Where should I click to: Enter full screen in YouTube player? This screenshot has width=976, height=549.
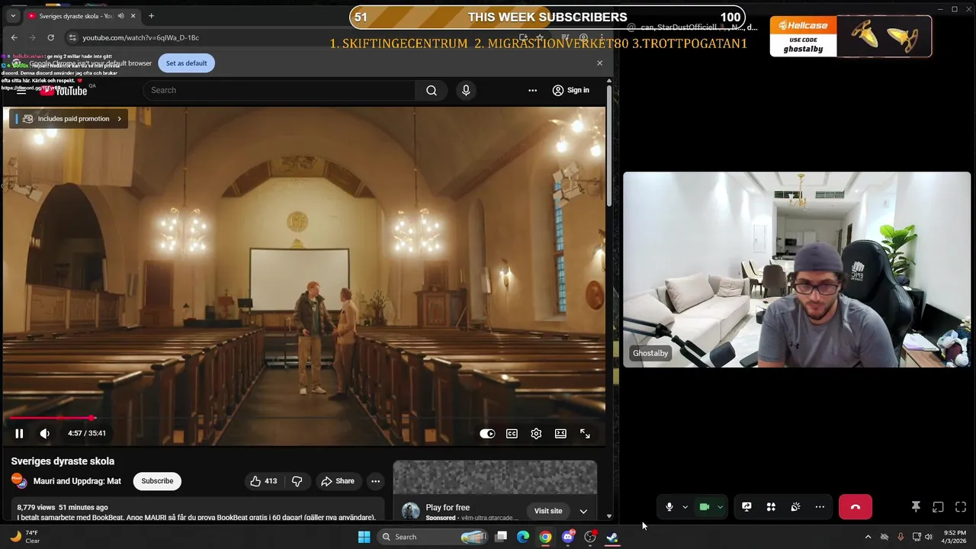(x=585, y=433)
